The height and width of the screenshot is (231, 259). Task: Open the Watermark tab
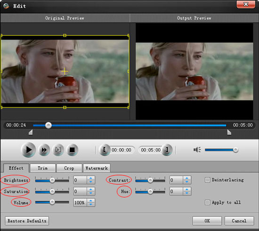pos(97,168)
